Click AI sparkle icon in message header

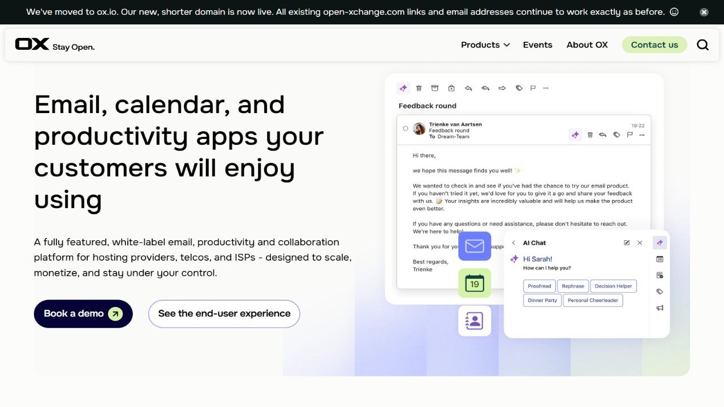click(x=575, y=135)
